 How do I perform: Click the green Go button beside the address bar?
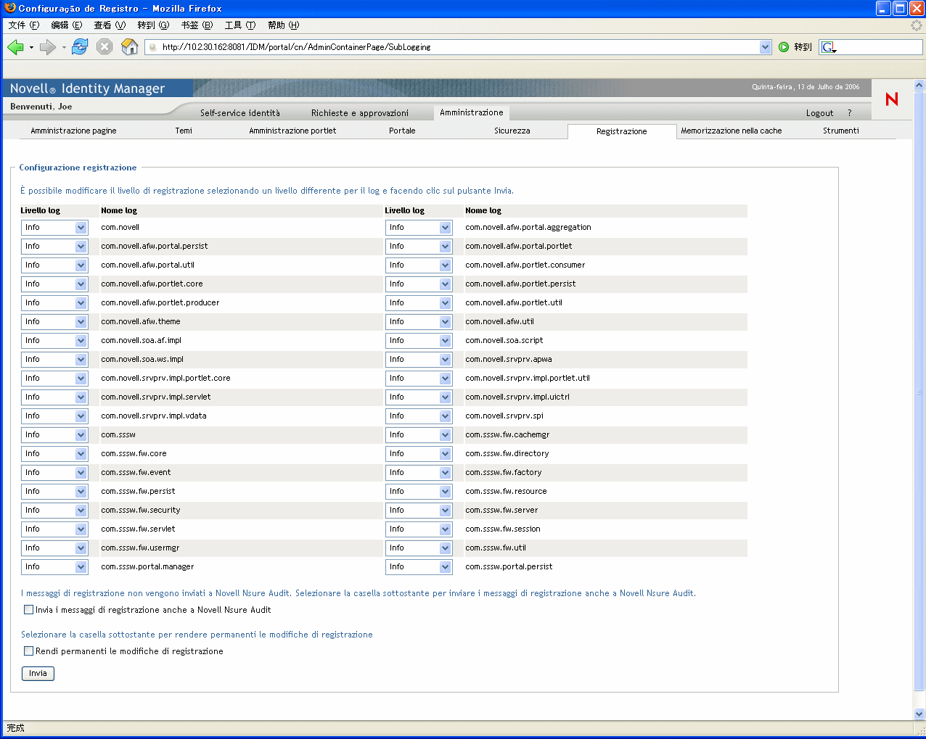pos(784,47)
